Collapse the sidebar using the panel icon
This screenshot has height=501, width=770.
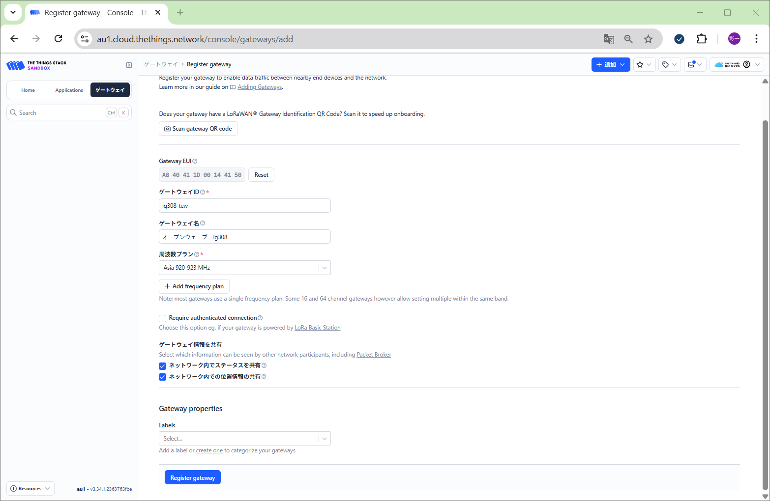click(x=129, y=65)
